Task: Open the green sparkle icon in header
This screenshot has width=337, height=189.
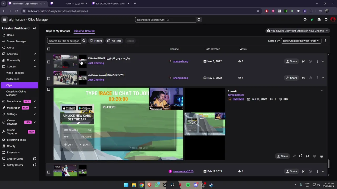Action: [x=312, y=20]
